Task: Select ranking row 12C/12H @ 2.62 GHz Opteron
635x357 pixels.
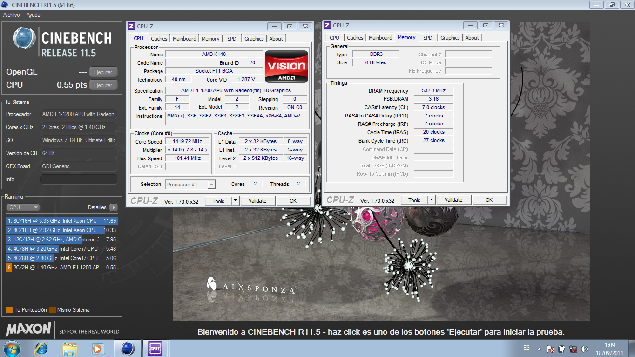Action: coord(62,240)
